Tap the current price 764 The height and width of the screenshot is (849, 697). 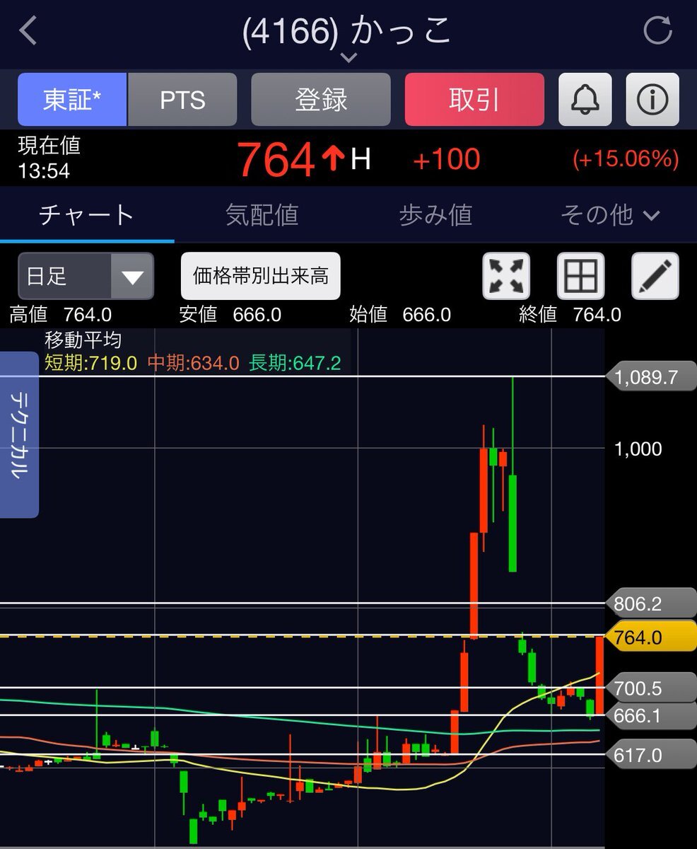tap(276, 160)
